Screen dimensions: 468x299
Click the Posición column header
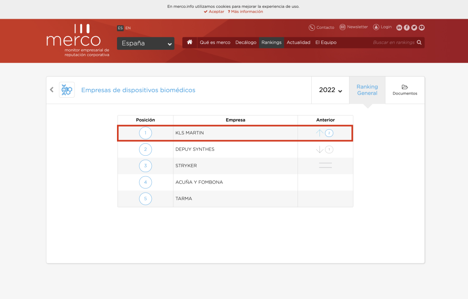145,120
